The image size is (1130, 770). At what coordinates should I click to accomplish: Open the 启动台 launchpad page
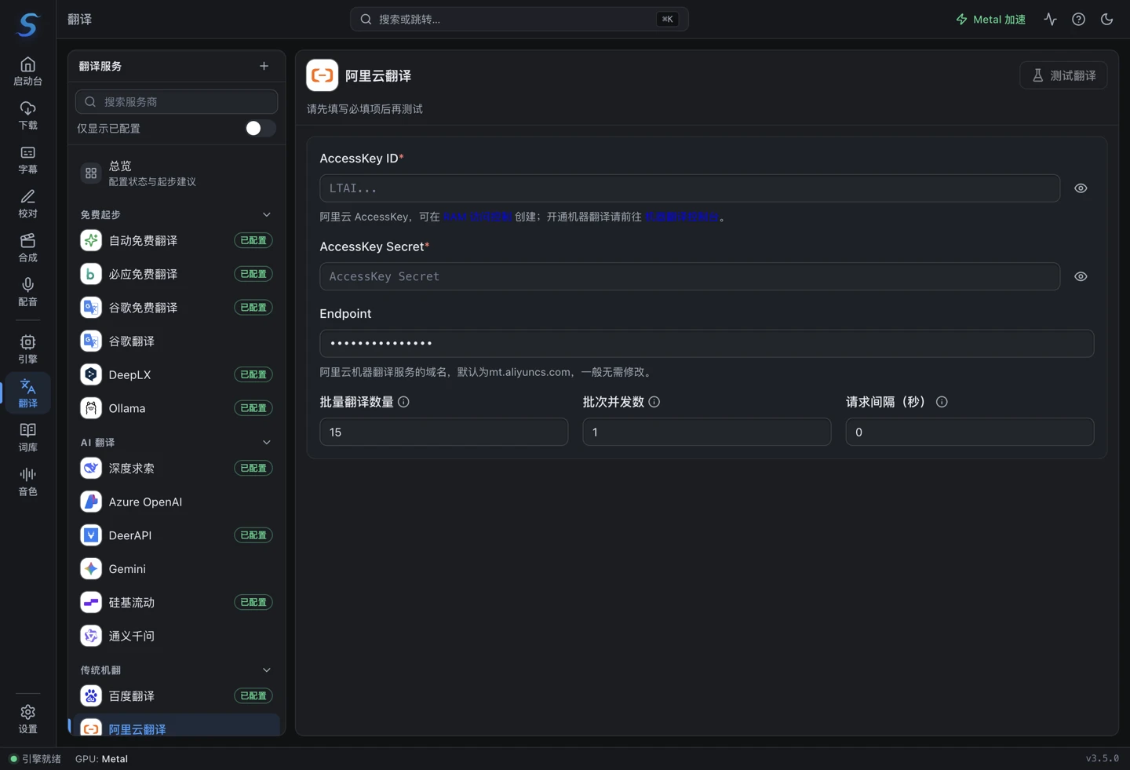coord(28,71)
